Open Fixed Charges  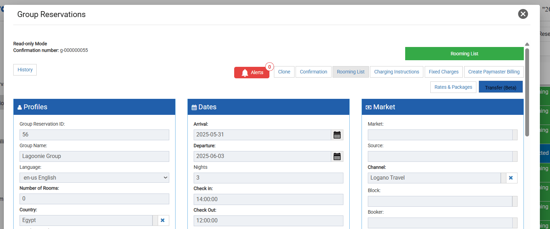tap(444, 72)
